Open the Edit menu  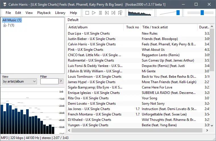tap(18, 13)
